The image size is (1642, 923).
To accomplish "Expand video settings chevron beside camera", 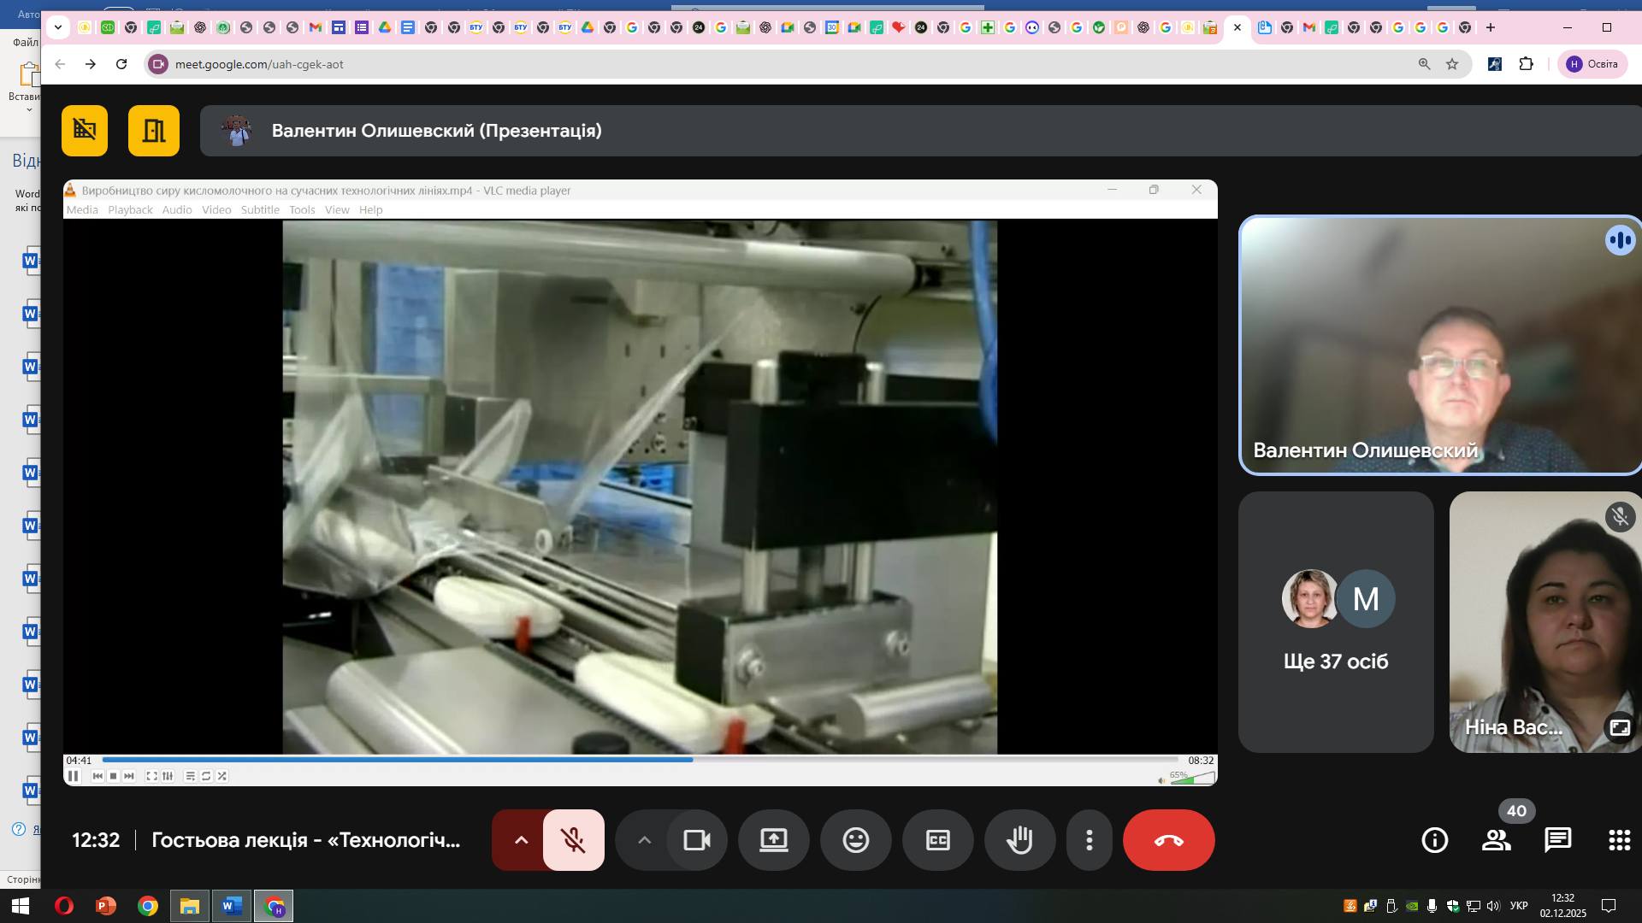I will [x=645, y=840].
